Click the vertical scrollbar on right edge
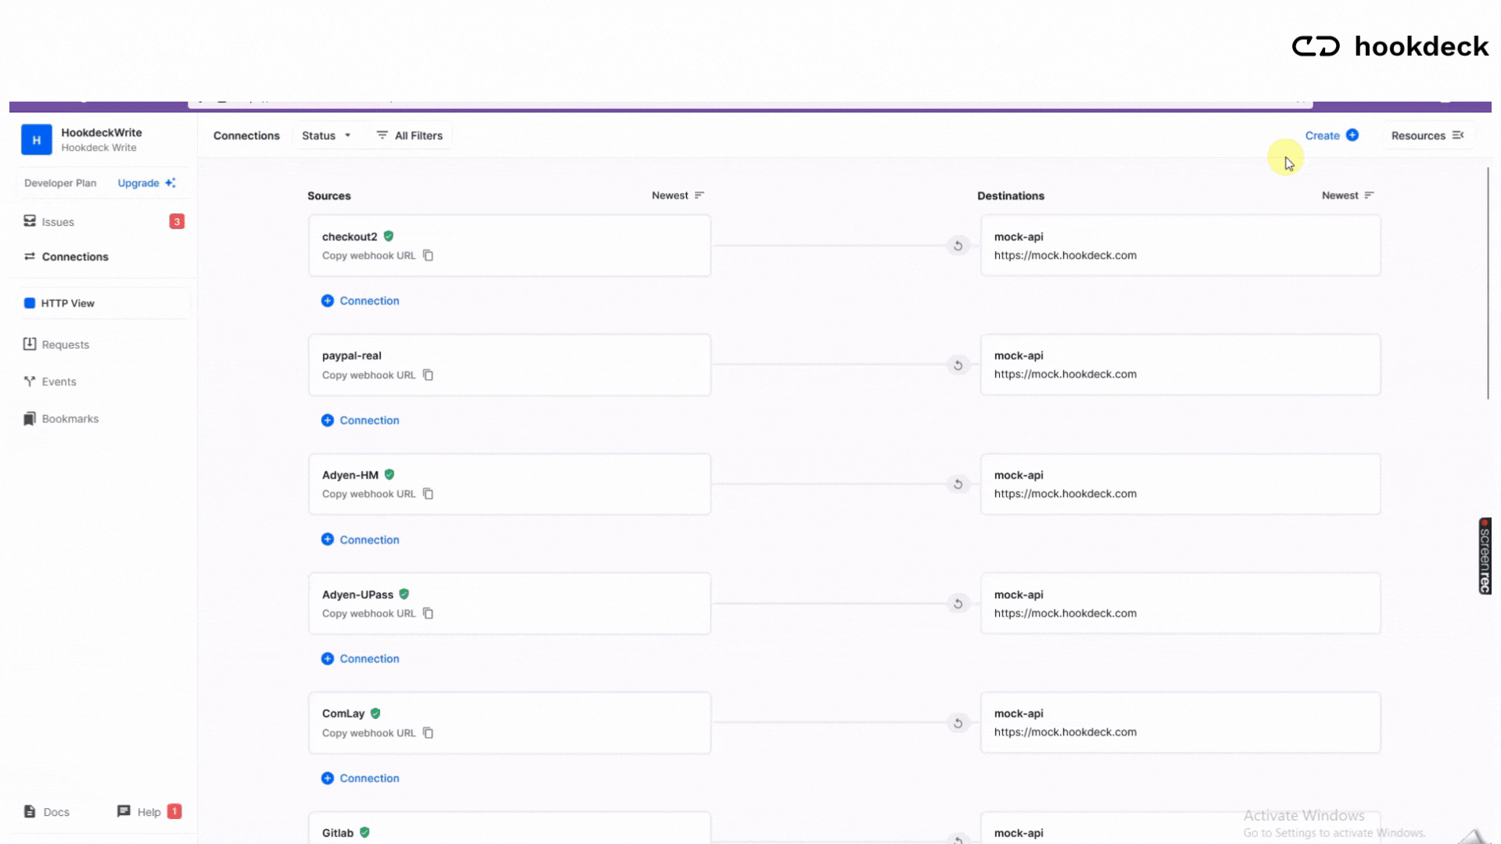The width and height of the screenshot is (1501, 844). (1487, 284)
